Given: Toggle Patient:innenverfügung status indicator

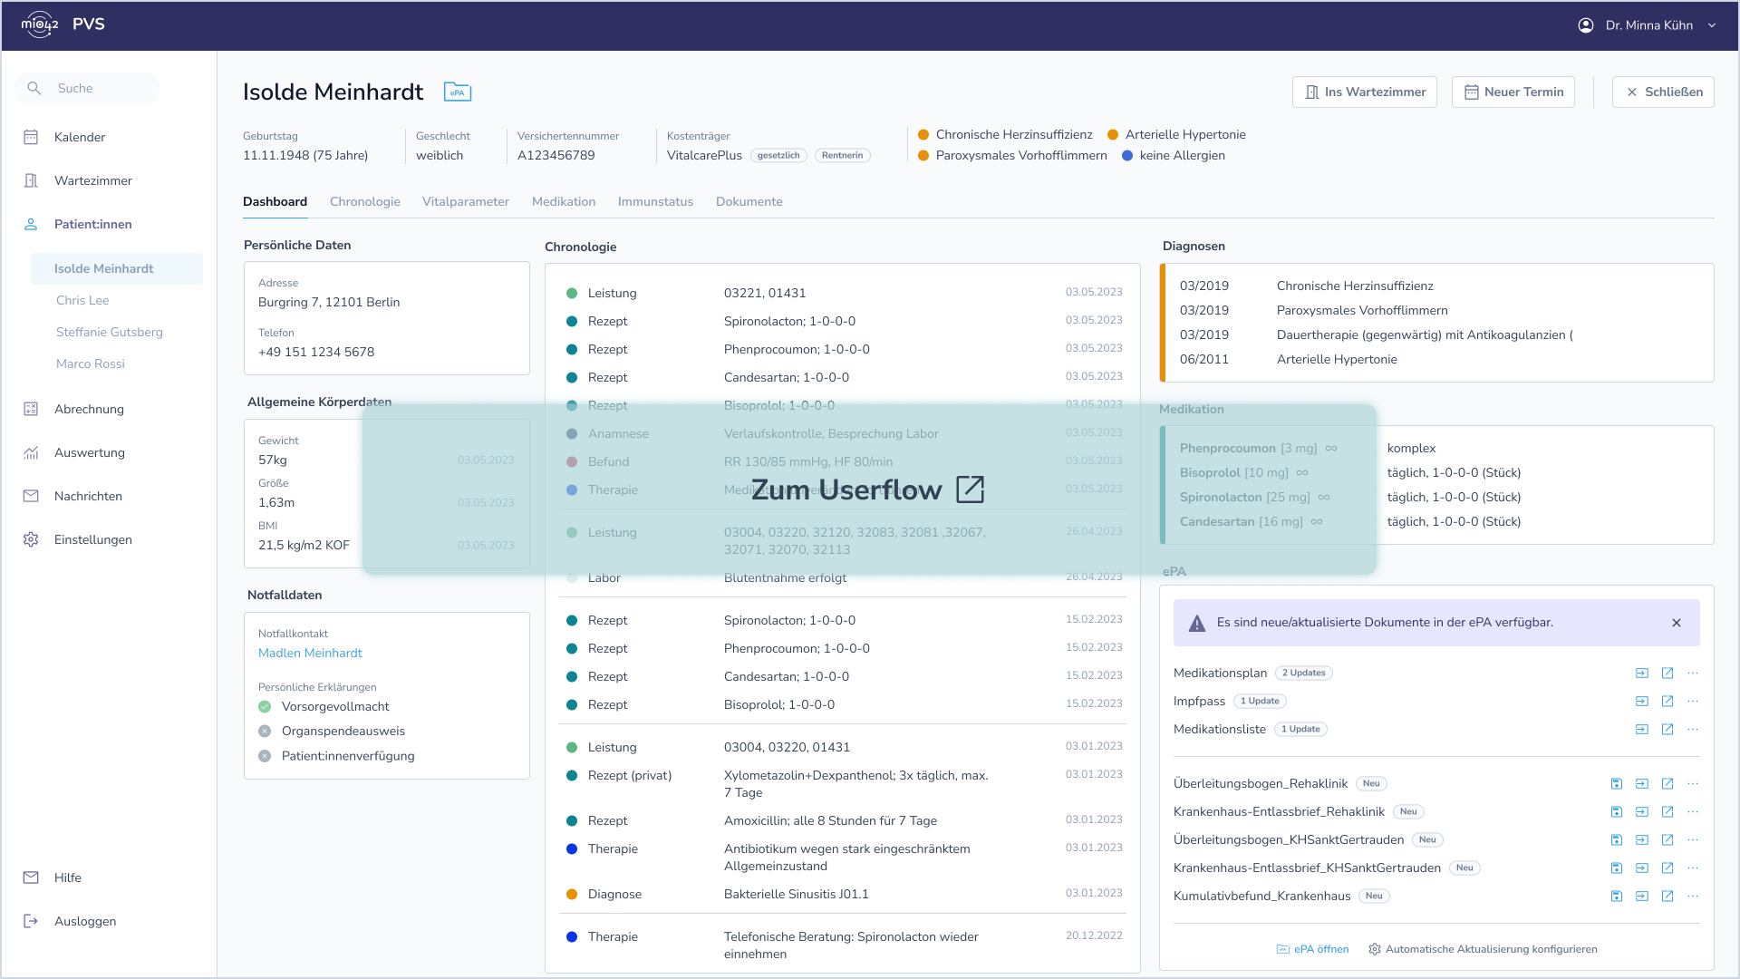Looking at the screenshot, I should click(x=265, y=756).
